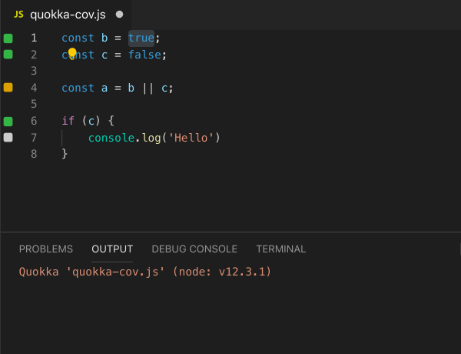Switch to the OUTPUT panel tab

point(112,249)
